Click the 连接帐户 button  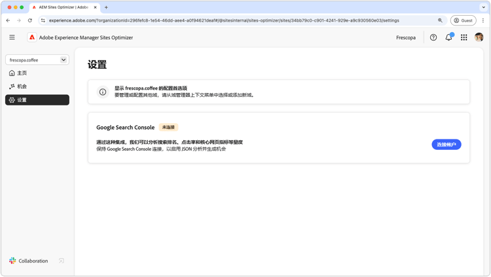tap(446, 145)
